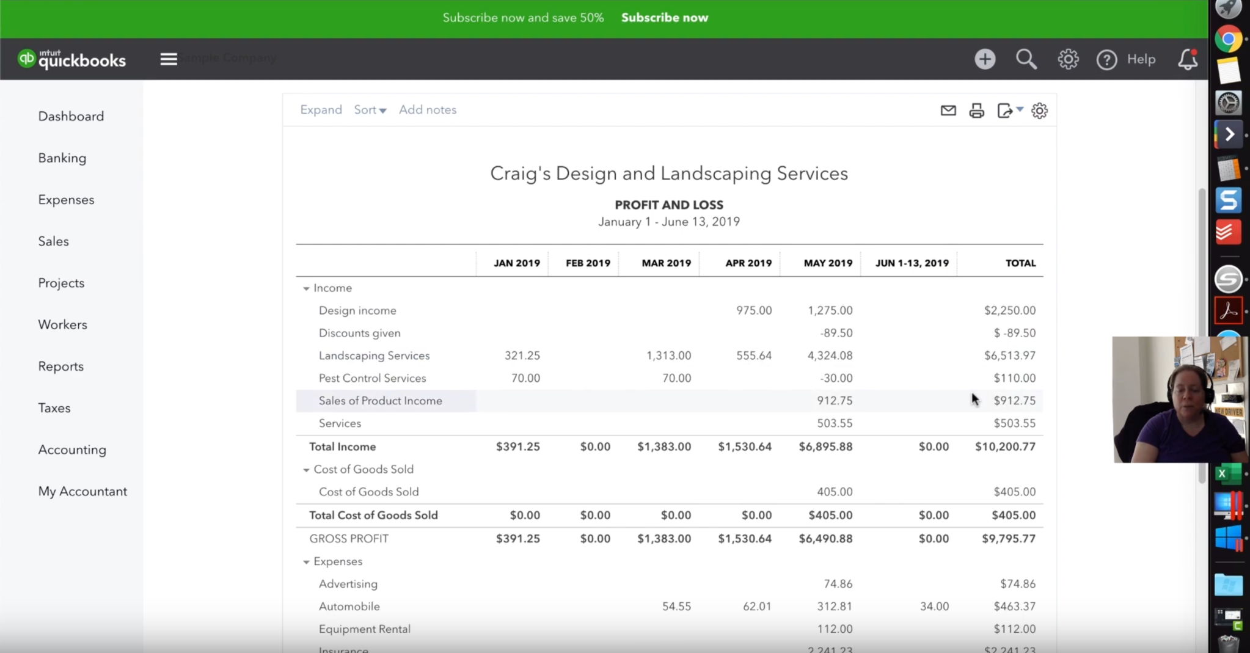1250x653 pixels.
Task: Collapse the Income section
Action: tap(306, 288)
